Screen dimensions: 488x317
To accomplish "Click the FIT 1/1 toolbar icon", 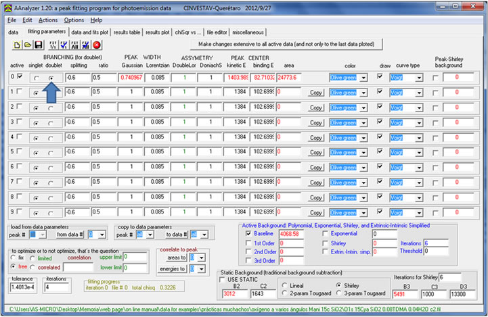I will pyautogui.click(x=52, y=45).
